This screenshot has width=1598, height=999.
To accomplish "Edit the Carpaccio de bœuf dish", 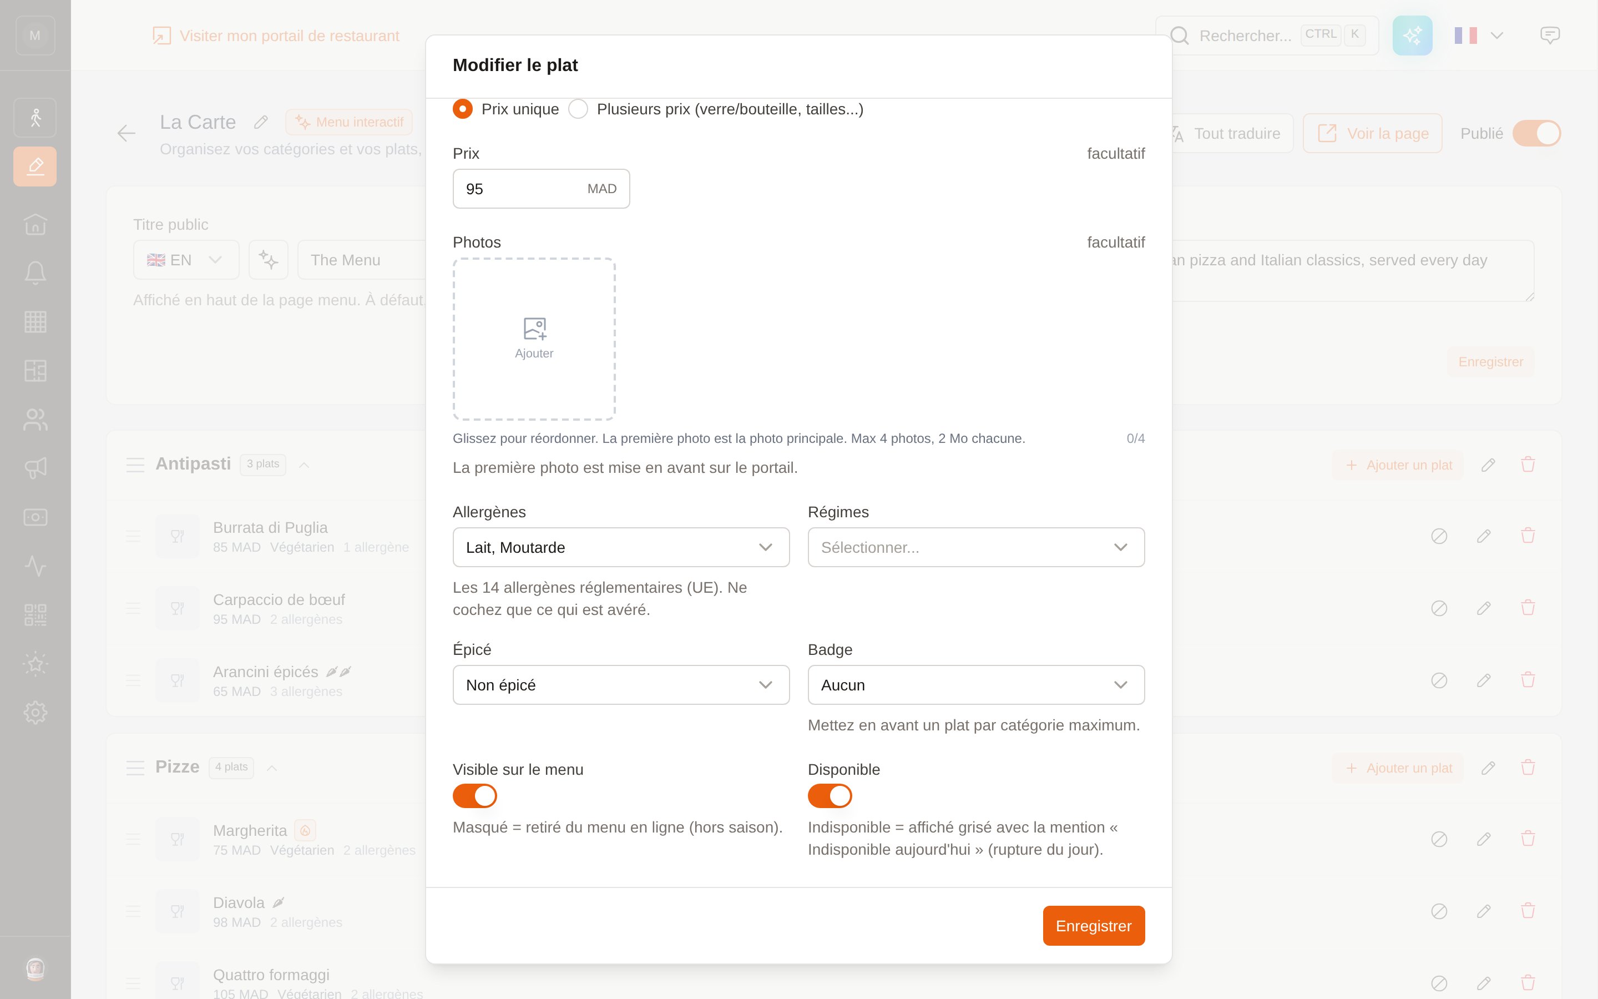I will click(1483, 608).
